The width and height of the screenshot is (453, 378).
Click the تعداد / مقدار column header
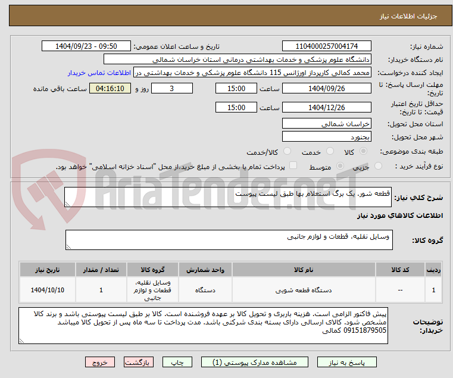coord(101,270)
